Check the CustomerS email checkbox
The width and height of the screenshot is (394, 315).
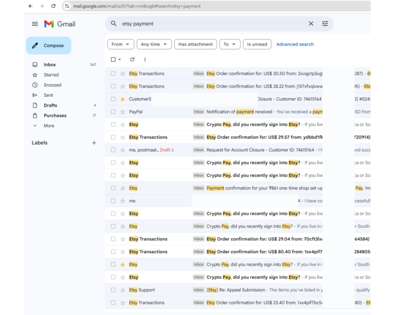pos(113,99)
